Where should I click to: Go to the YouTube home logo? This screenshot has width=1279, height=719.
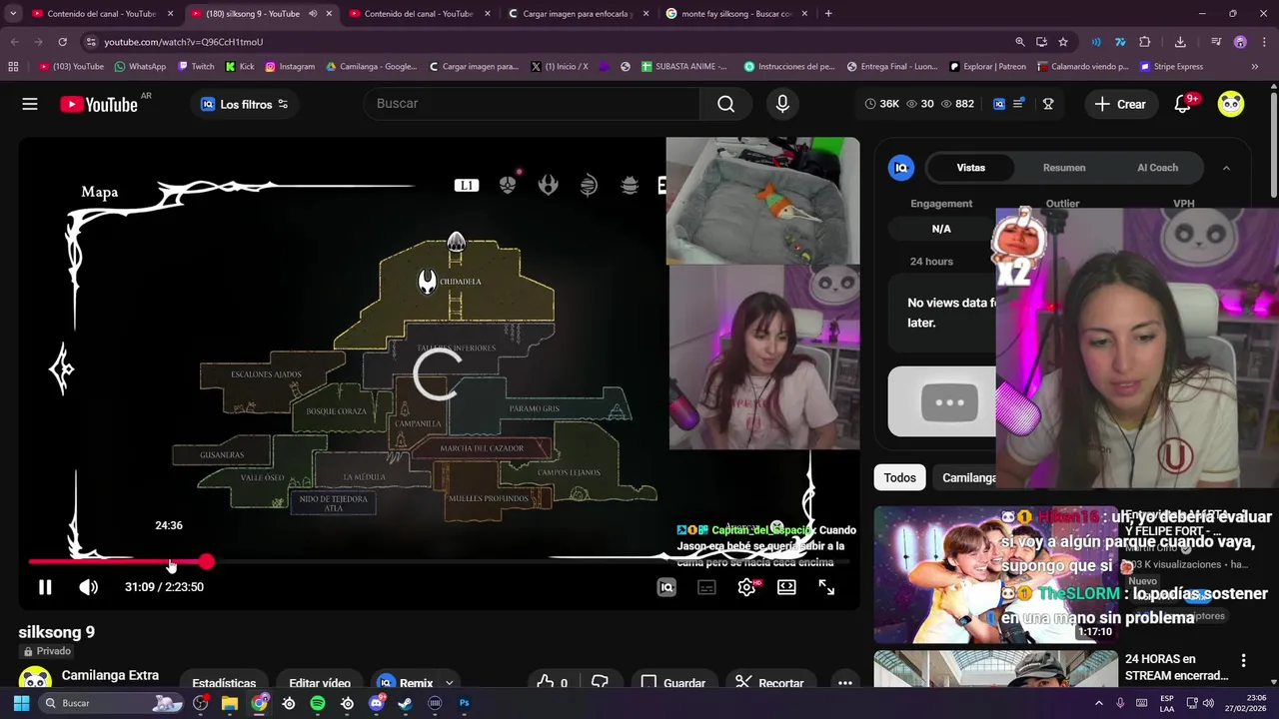tap(99, 104)
